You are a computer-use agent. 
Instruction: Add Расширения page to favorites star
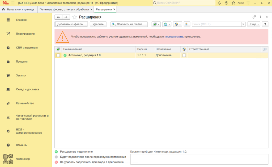[x=75, y=17]
